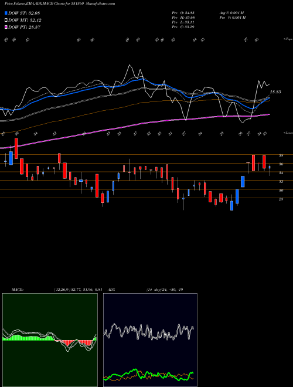Click the 'Pre L: 33.11' value
Image resolution: width=293 pixels, height=387 pixels.
click(x=183, y=22)
